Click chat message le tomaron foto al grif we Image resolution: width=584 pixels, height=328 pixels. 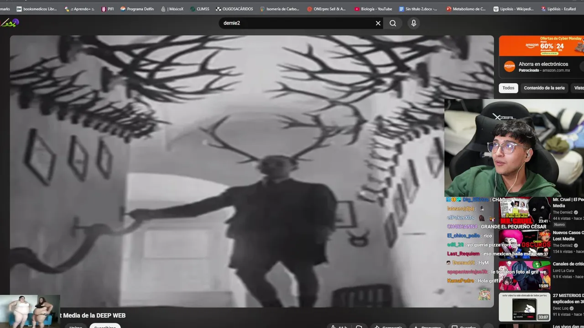[x=519, y=272]
